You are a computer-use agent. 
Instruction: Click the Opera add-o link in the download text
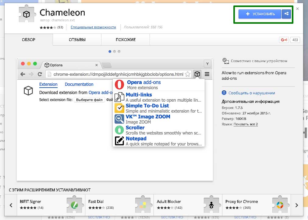(x=100, y=93)
